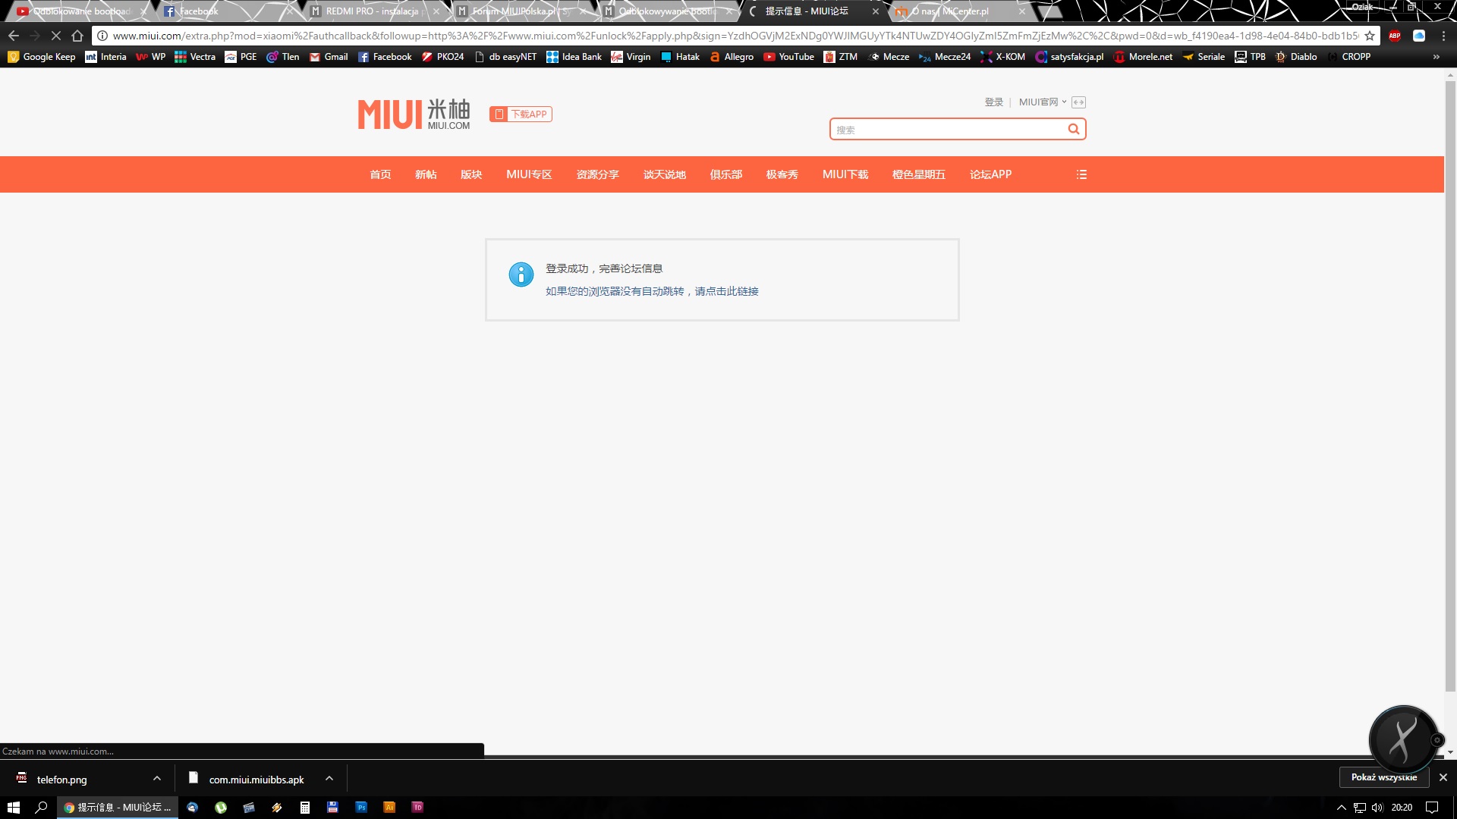Click the 请点击此链接 redirect link
1457x819 pixels.
pyautogui.click(x=726, y=291)
